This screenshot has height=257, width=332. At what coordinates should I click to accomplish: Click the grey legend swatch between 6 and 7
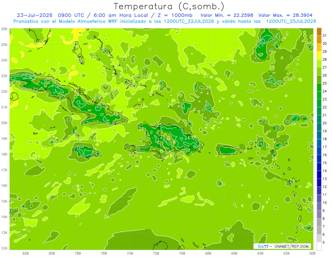tap(319, 230)
